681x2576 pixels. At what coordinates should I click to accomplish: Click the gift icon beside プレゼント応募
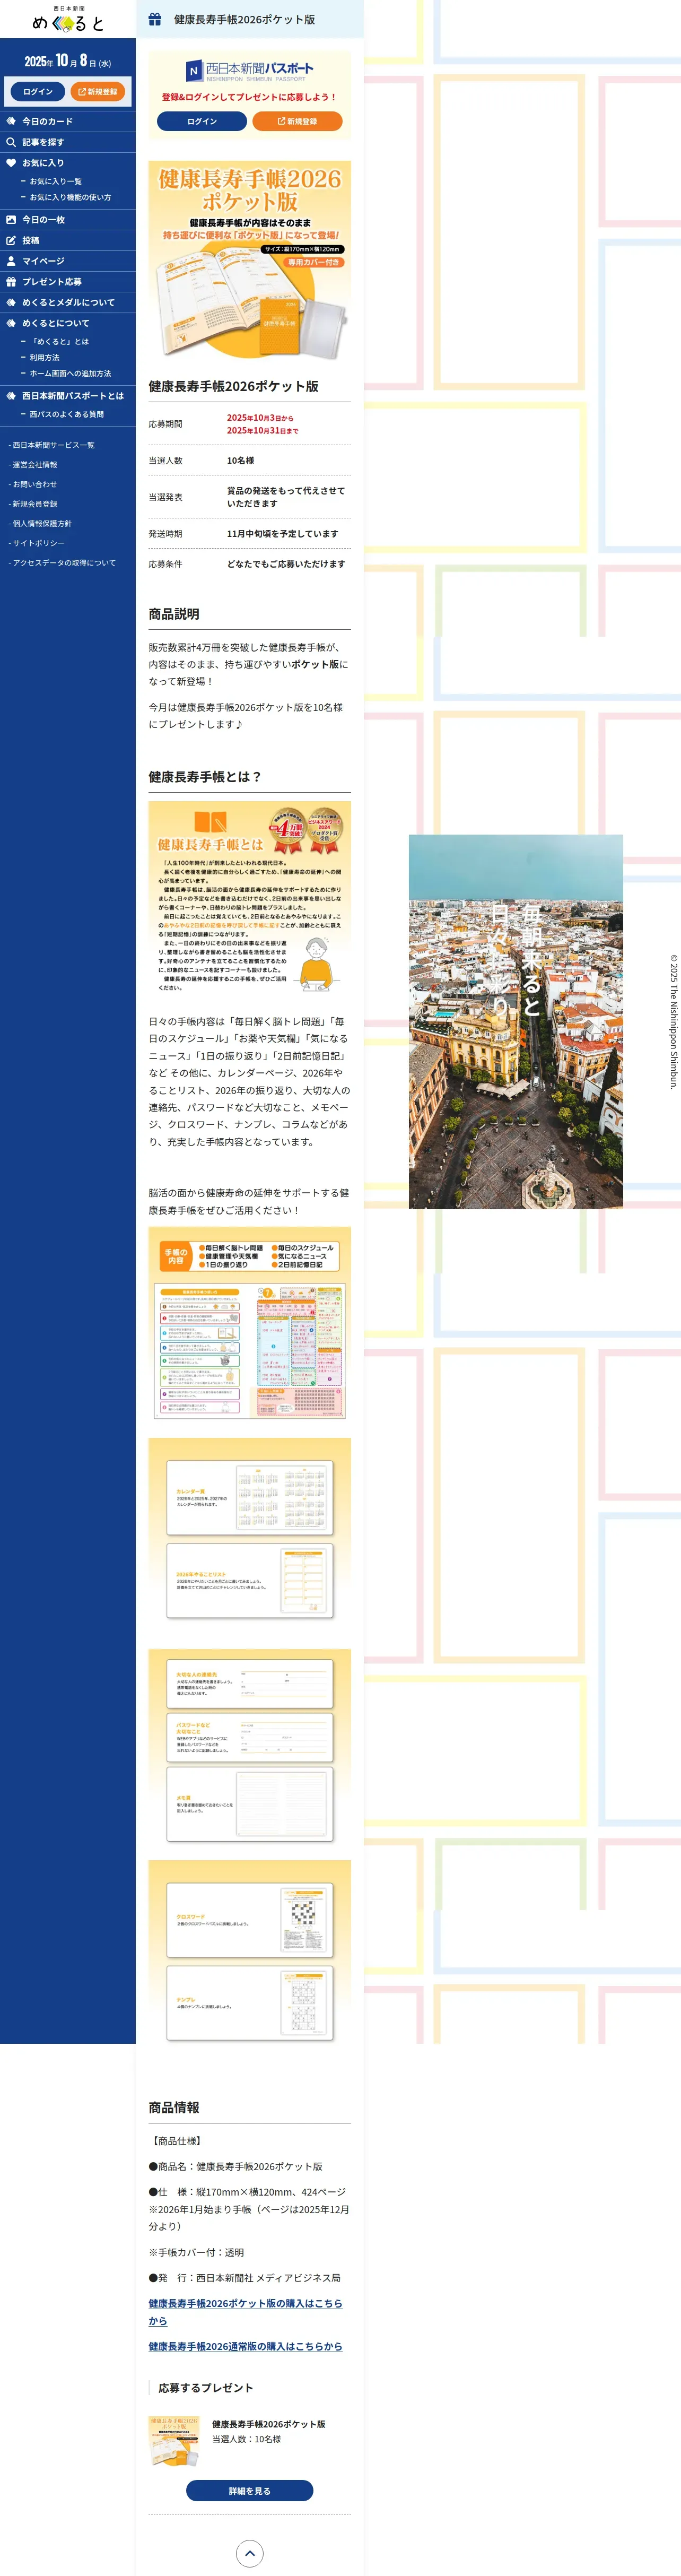pos(11,282)
